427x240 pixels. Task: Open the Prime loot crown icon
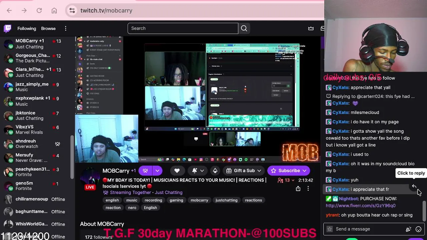click(x=311, y=28)
